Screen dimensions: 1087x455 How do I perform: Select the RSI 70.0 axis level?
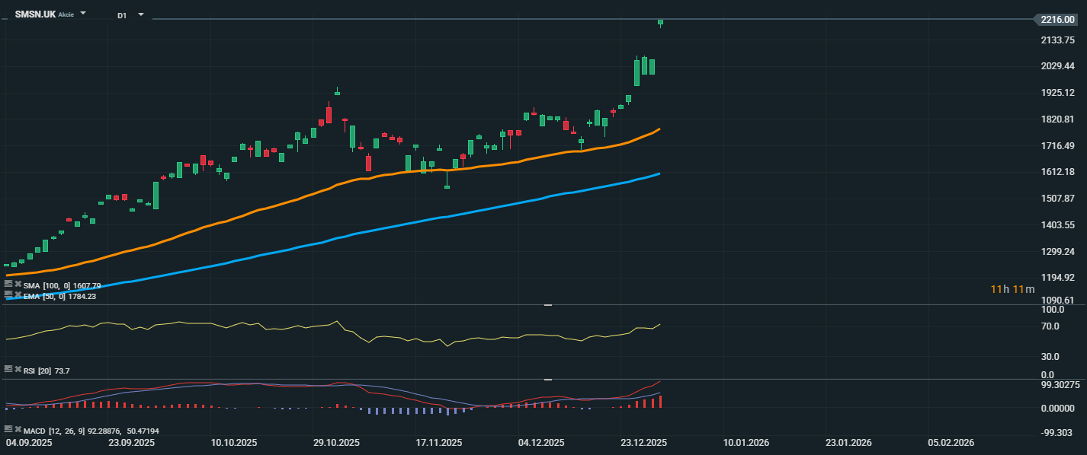(x=1052, y=326)
